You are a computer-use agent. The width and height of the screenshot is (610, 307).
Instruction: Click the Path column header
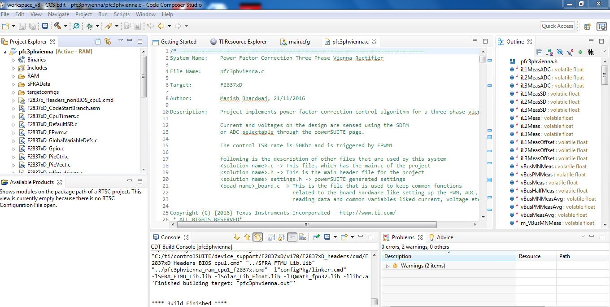[583, 256]
